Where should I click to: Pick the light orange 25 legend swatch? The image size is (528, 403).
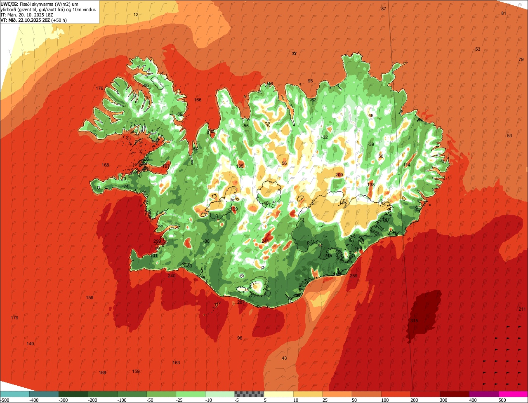point(337,394)
